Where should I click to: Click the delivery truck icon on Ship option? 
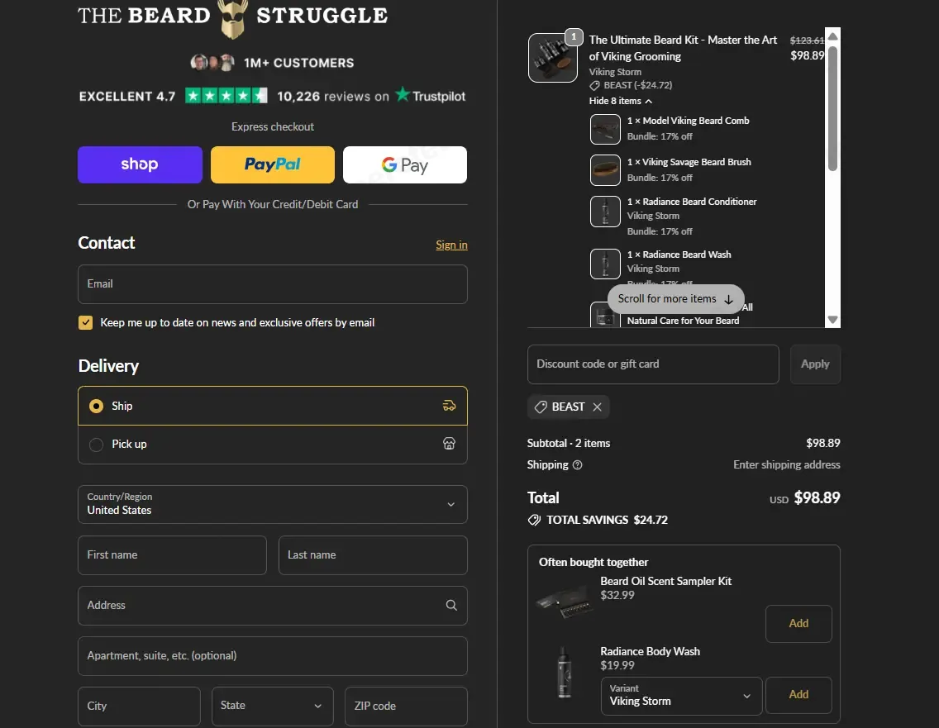coord(449,406)
